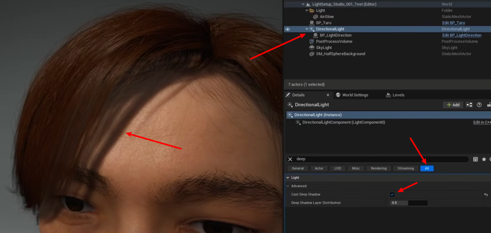
Task: Click the AirGlow mesh icon
Action: (x=316, y=17)
